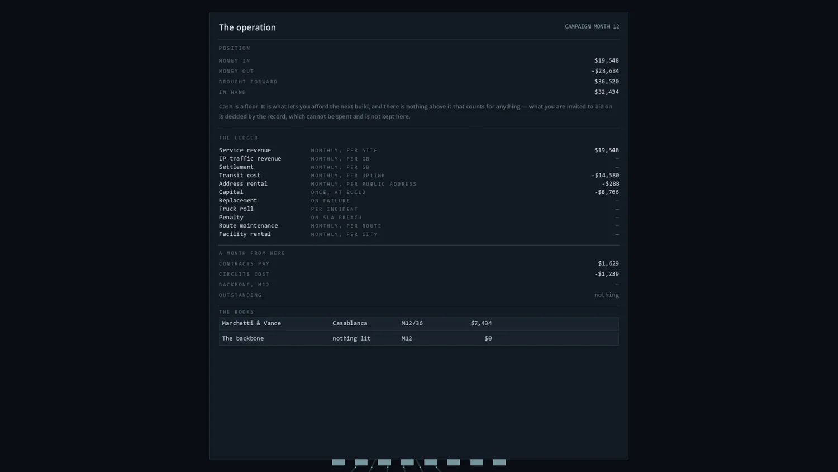The image size is (838, 472).
Task: Click the Campaign Month 12 label
Action: point(592,26)
